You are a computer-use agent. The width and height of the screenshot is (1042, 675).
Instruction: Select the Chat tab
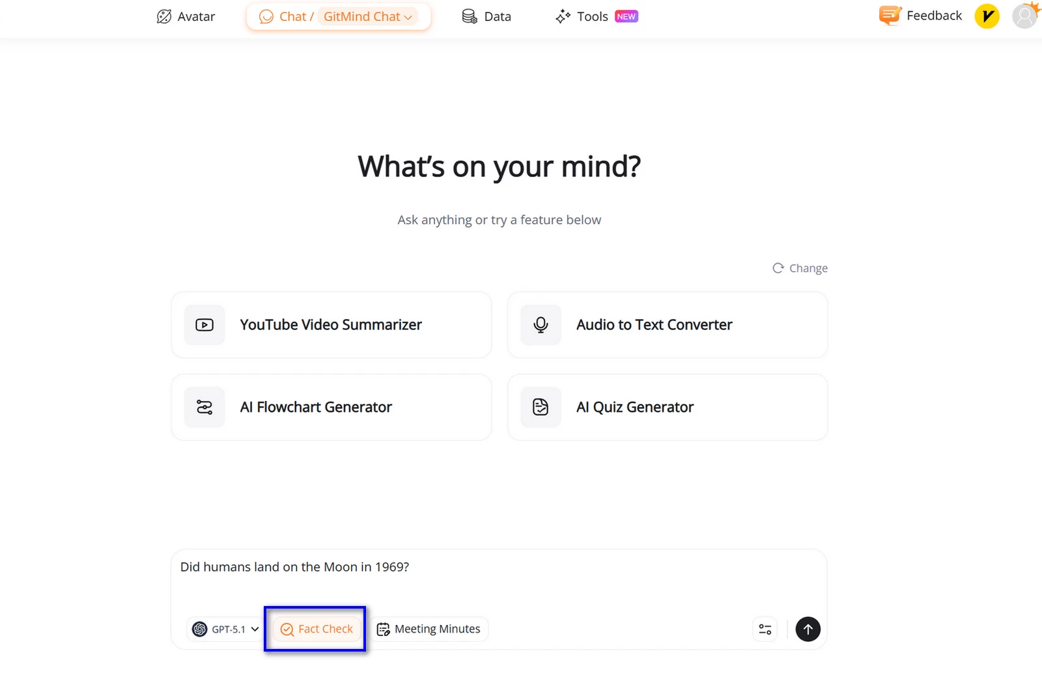coord(286,16)
